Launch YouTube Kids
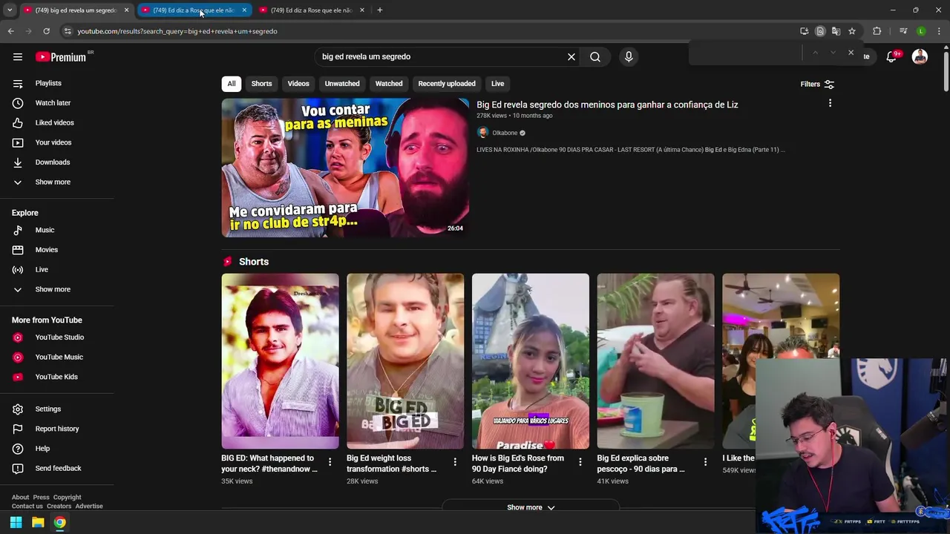Viewport: 950px width, 534px height. click(x=56, y=377)
